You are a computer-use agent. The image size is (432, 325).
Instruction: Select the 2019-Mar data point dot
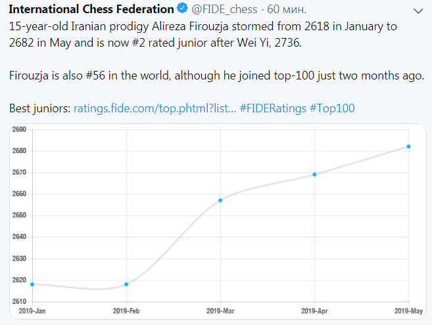coord(220,200)
